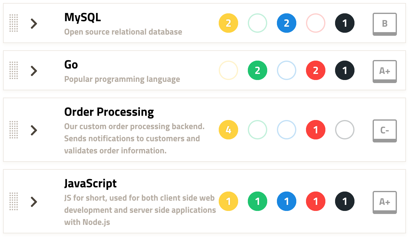
Task: Click 'Open source relational database' description
Action: point(123,32)
